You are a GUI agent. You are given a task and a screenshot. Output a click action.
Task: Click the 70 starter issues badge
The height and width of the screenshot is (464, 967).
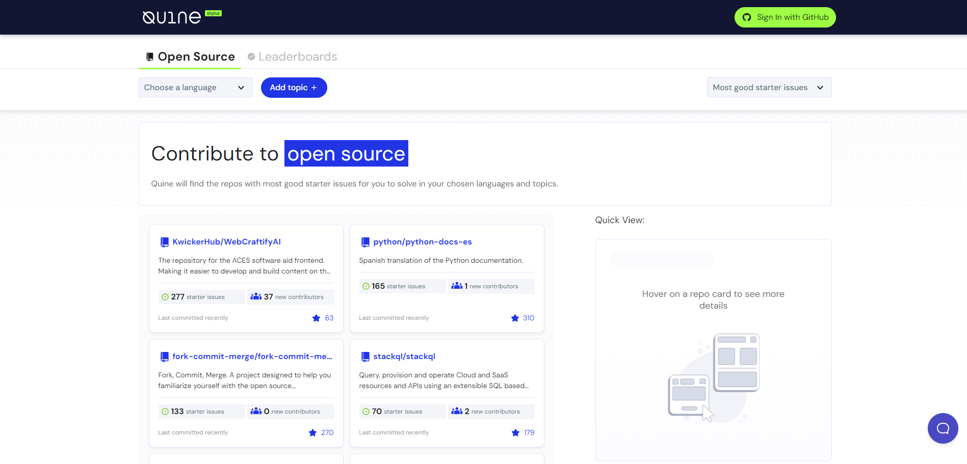coord(403,412)
